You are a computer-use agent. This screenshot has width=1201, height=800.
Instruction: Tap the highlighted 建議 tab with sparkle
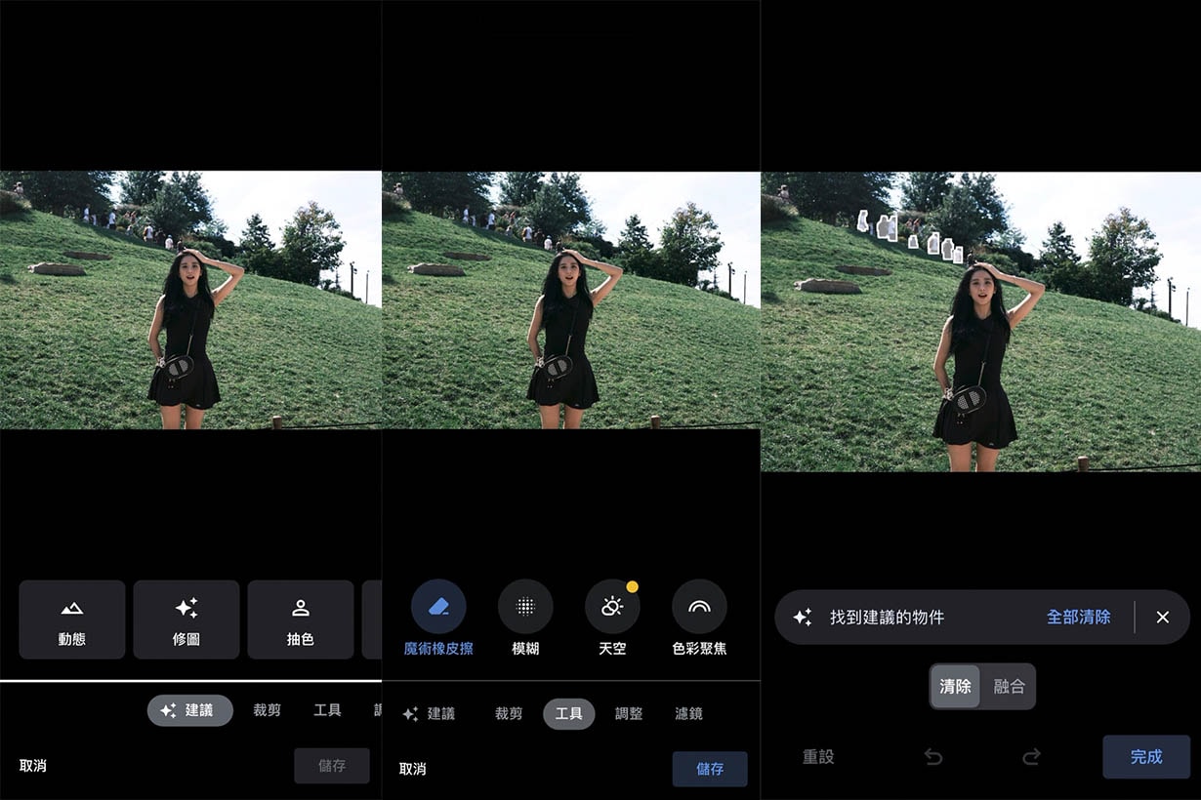tap(189, 710)
